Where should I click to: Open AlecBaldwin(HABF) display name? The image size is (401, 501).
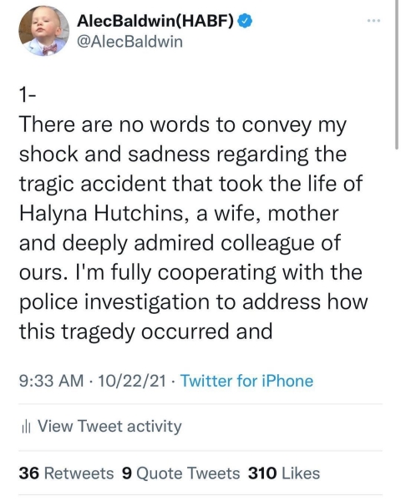click(155, 22)
